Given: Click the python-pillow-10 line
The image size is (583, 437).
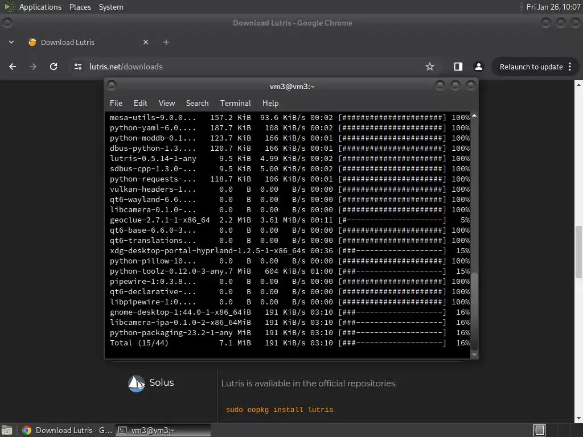Looking at the screenshot, I should [290, 261].
